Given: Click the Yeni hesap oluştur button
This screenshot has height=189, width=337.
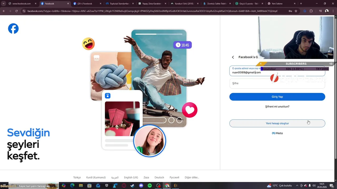Looking at the screenshot, I should 277,123.
